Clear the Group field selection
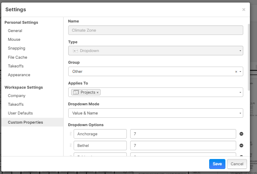Image resolution: width=257 pixels, height=174 pixels. tap(236, 72)
